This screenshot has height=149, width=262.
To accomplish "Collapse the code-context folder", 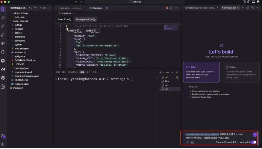I will (x=19, y=21).
